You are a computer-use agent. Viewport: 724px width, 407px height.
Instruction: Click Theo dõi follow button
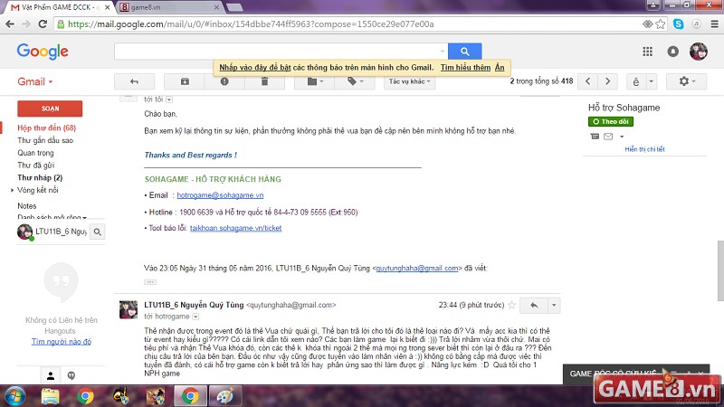(x=610, y=121)
